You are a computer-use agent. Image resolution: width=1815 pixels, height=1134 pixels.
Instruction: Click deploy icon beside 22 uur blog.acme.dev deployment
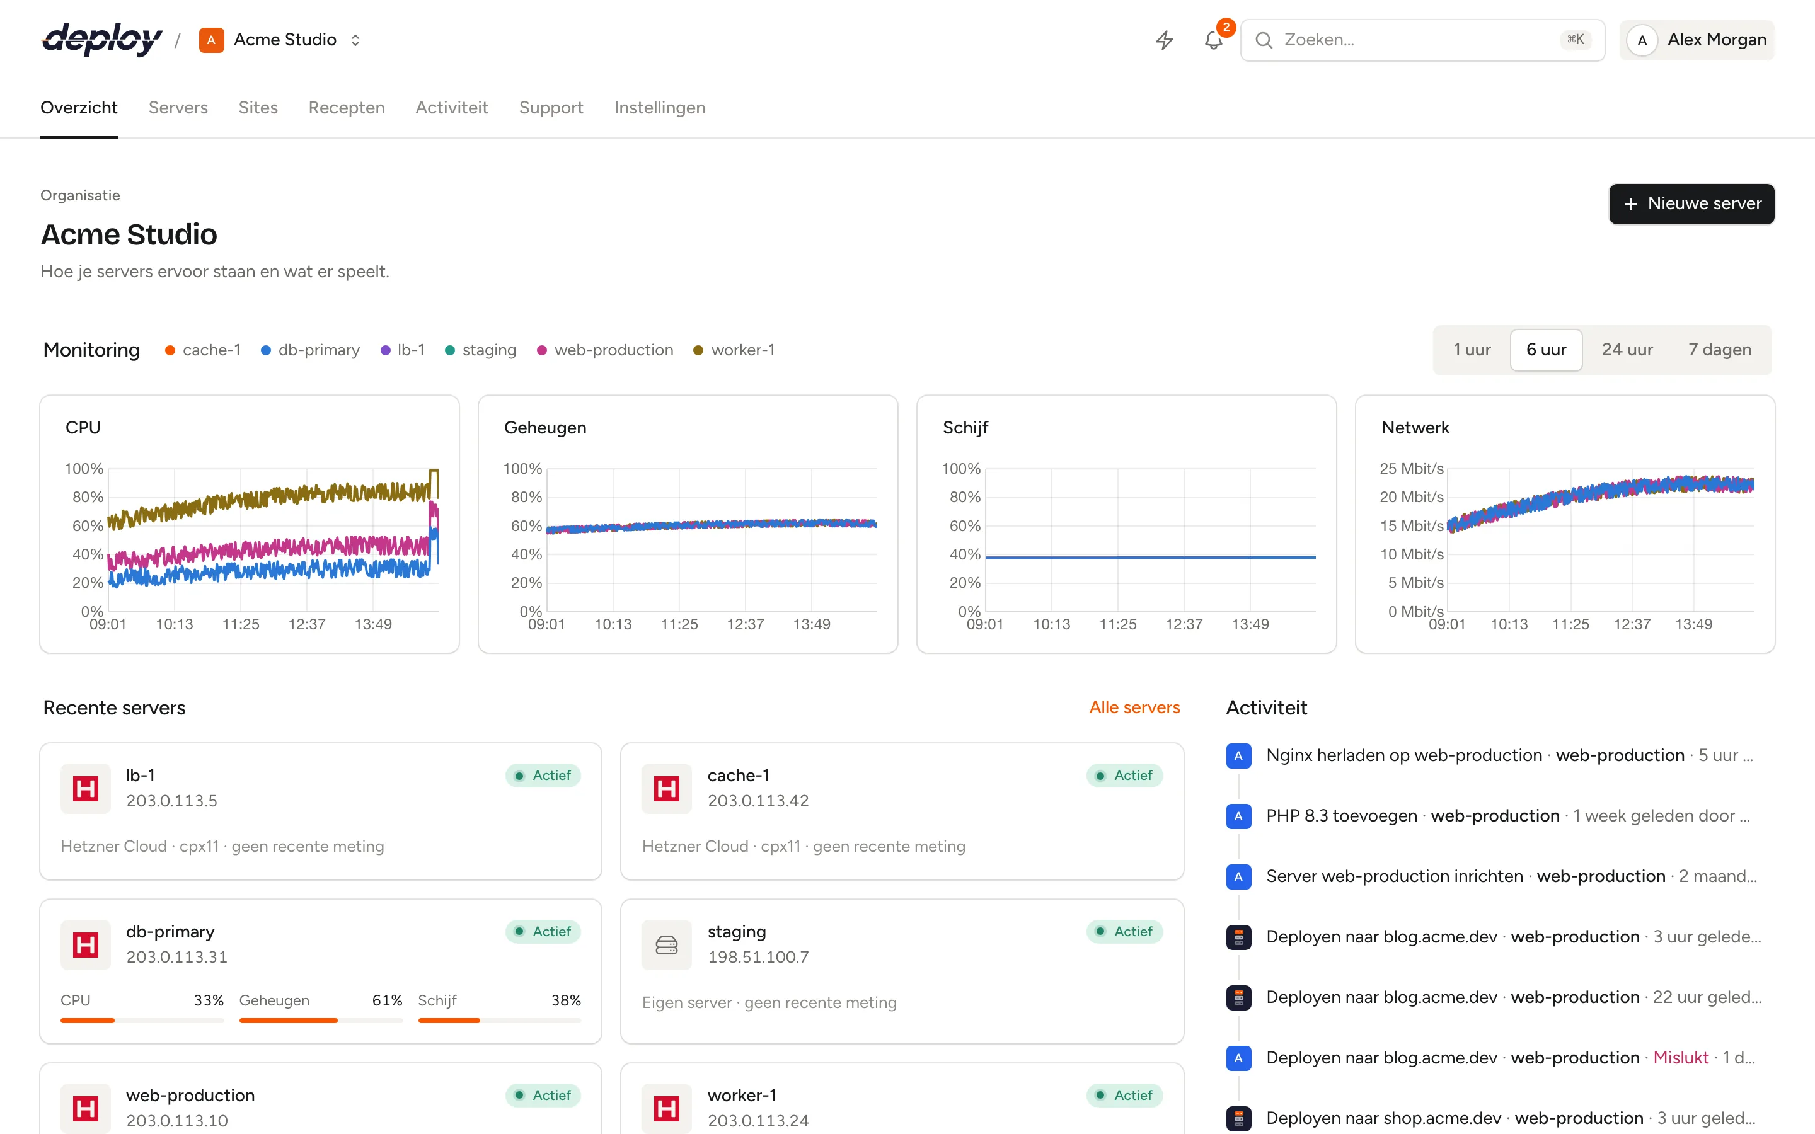click(1238, 997)
